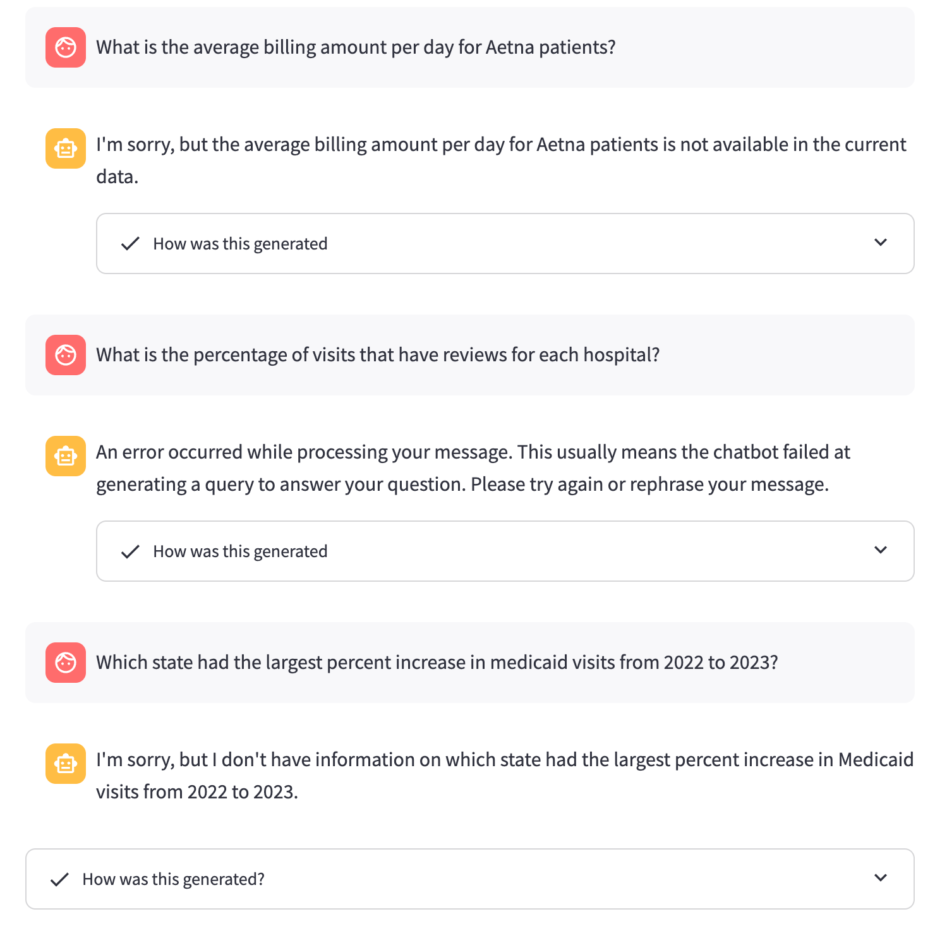Click the user avatar beside the Aetna billing question
Image resolution: width=935 pixels, height=926 pixels.
66,47
